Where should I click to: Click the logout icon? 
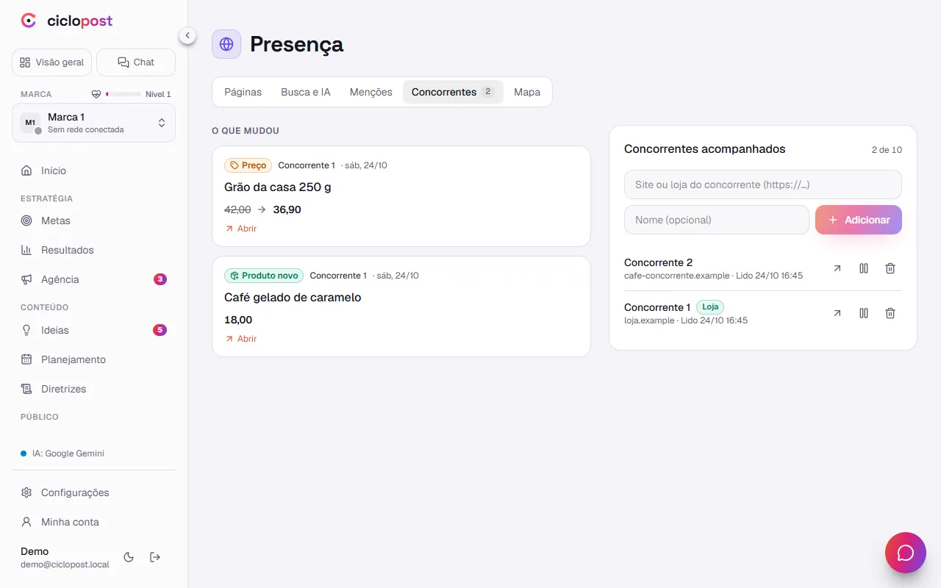(x=155, y=557)
